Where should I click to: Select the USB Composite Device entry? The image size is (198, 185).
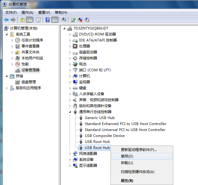click(x=105, y=136)
